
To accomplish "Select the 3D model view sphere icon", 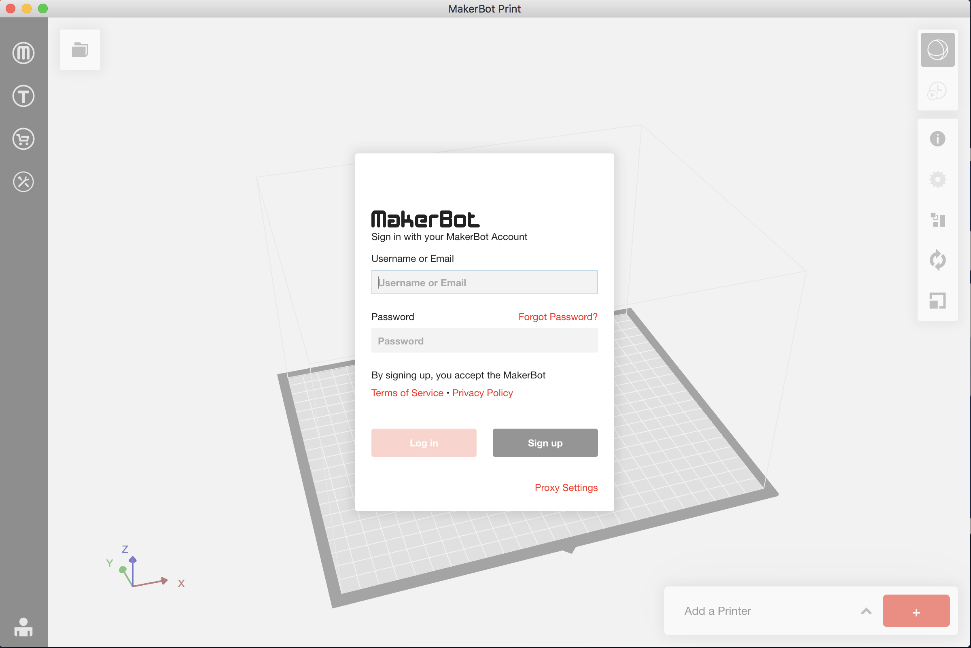I will coord(937,50).
